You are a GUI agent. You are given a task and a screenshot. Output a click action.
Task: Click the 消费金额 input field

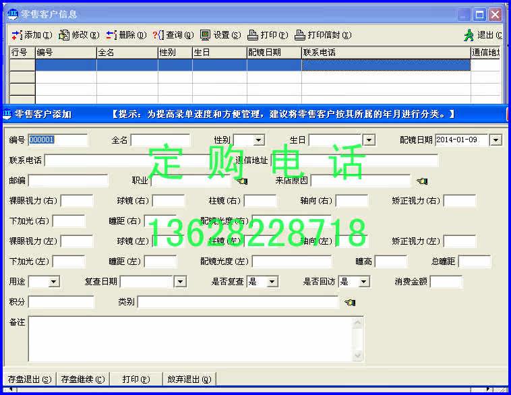pyautogui.click(x=446, y=282)
